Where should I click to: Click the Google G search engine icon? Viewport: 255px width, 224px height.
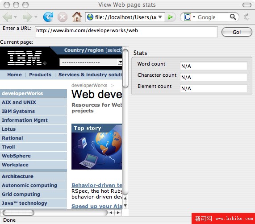(x=188, y=17)
